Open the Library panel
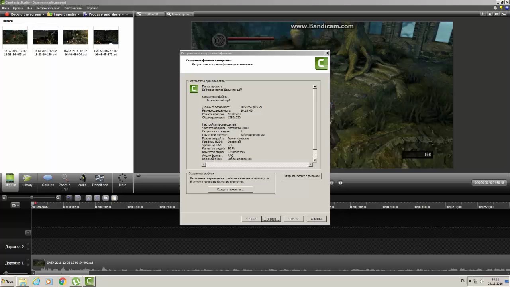 point(27,180)
